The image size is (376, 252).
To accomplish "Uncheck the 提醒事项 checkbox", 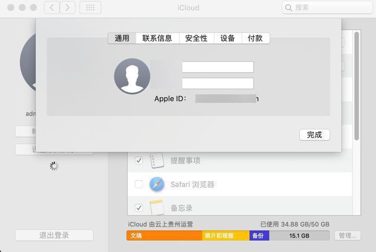I will (x=139, y=160).
